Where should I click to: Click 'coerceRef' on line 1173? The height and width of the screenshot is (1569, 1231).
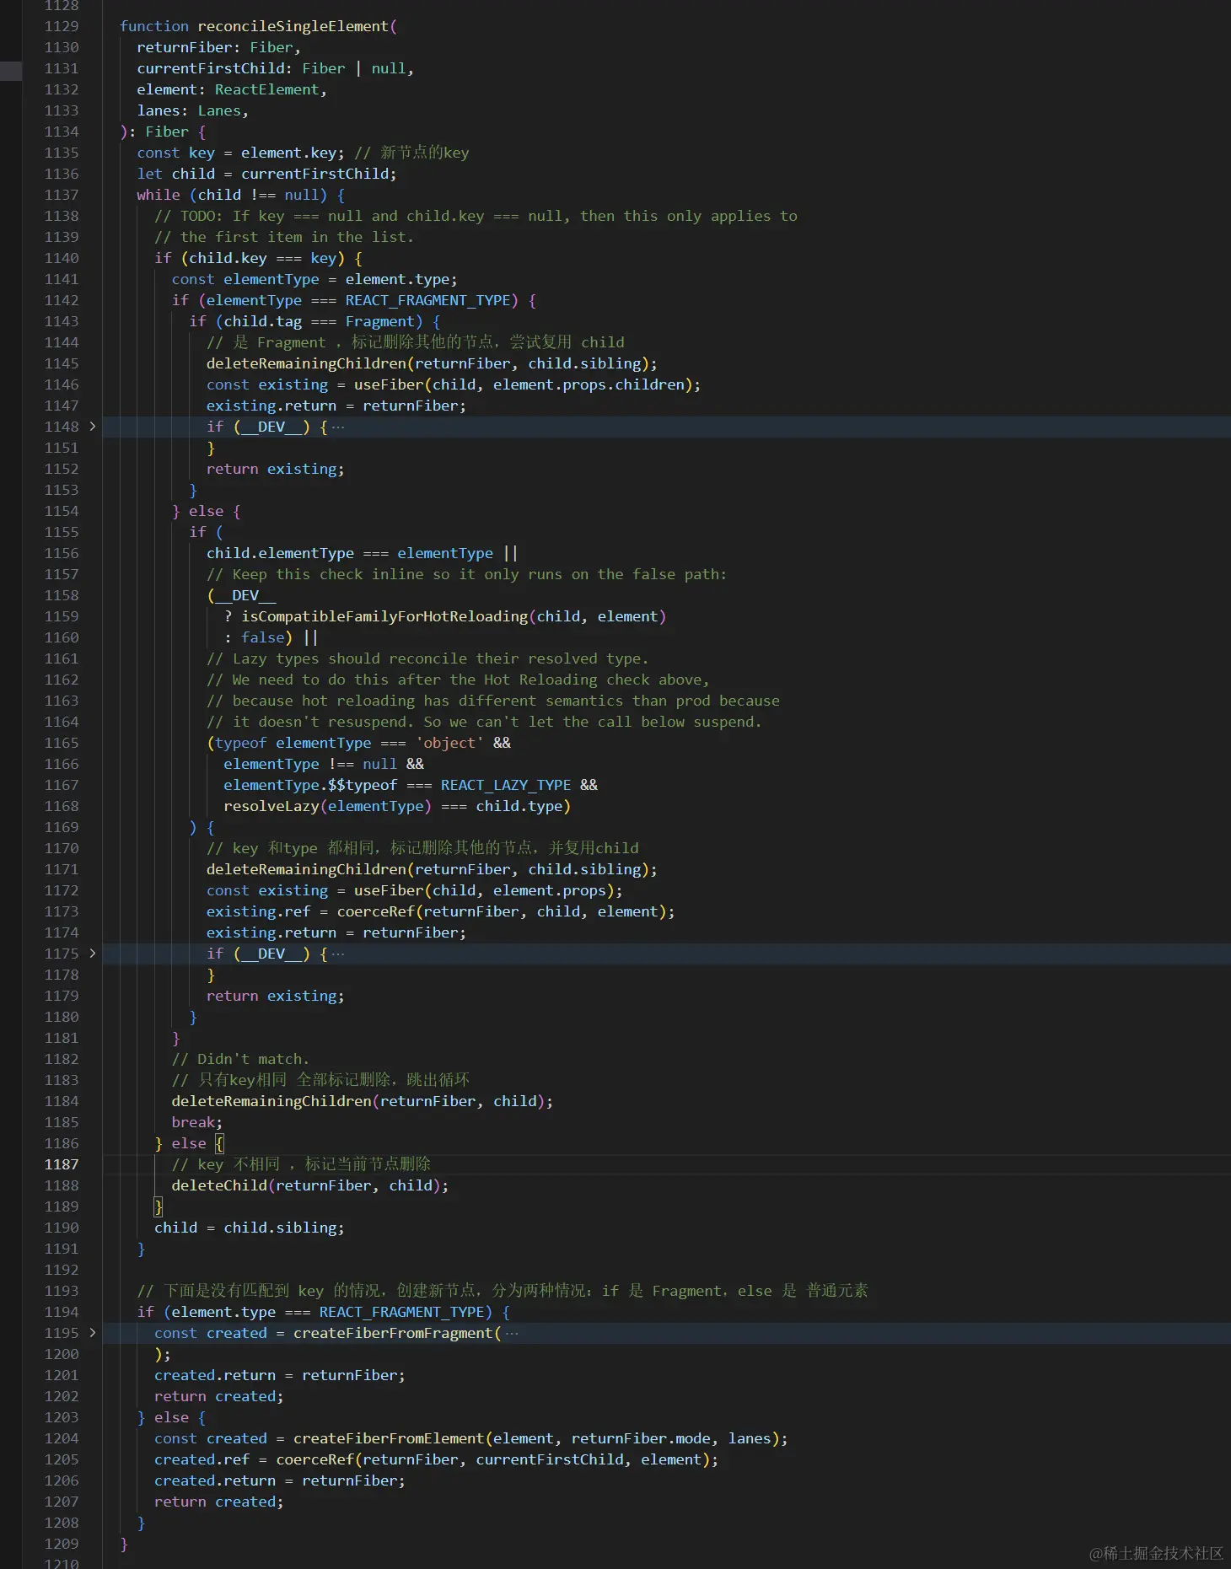[x=376, y=911]
